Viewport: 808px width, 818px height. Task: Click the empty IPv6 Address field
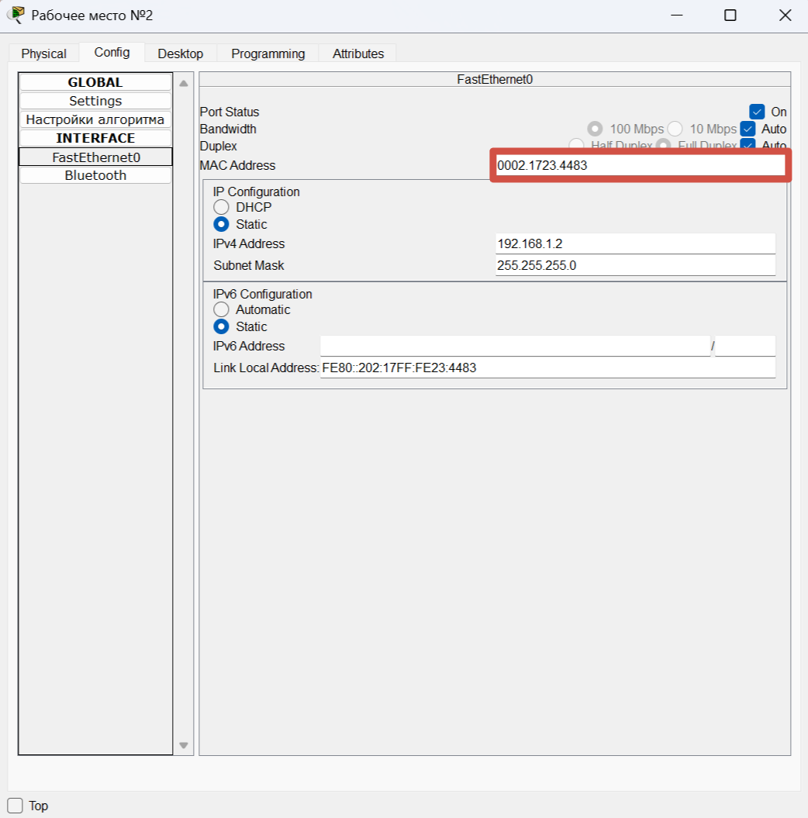(x=515, y=346)
